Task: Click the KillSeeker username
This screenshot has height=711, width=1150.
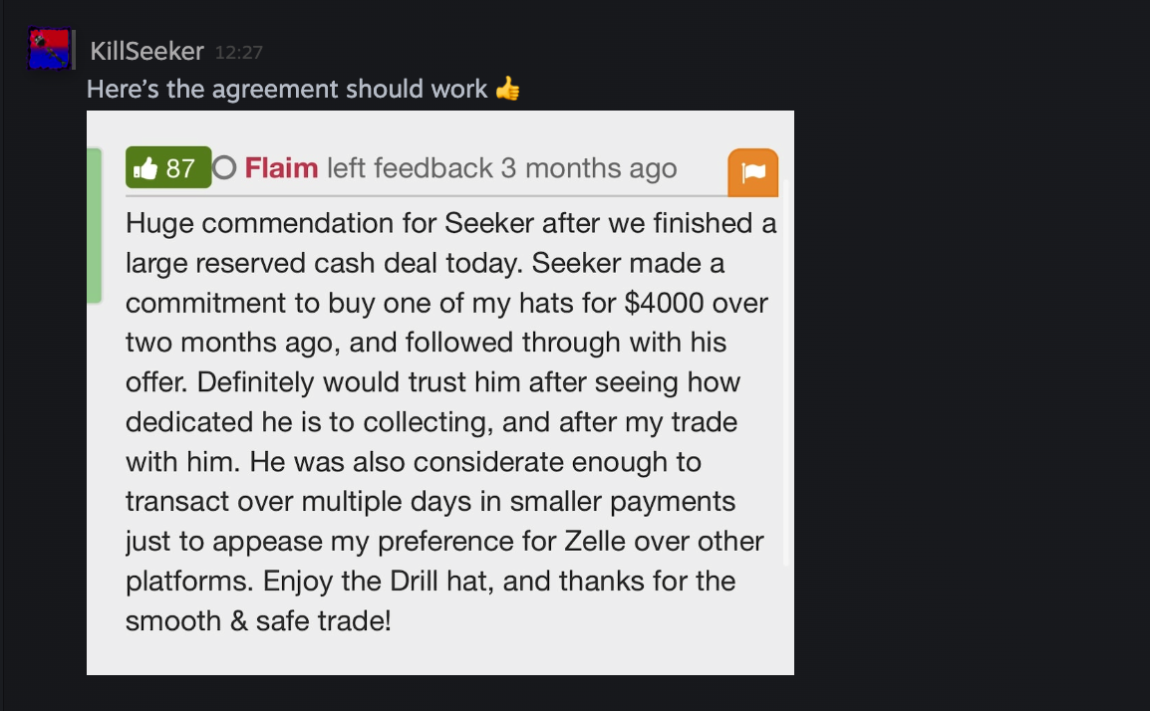Action: pyautogui.click(x=146, y=52)
